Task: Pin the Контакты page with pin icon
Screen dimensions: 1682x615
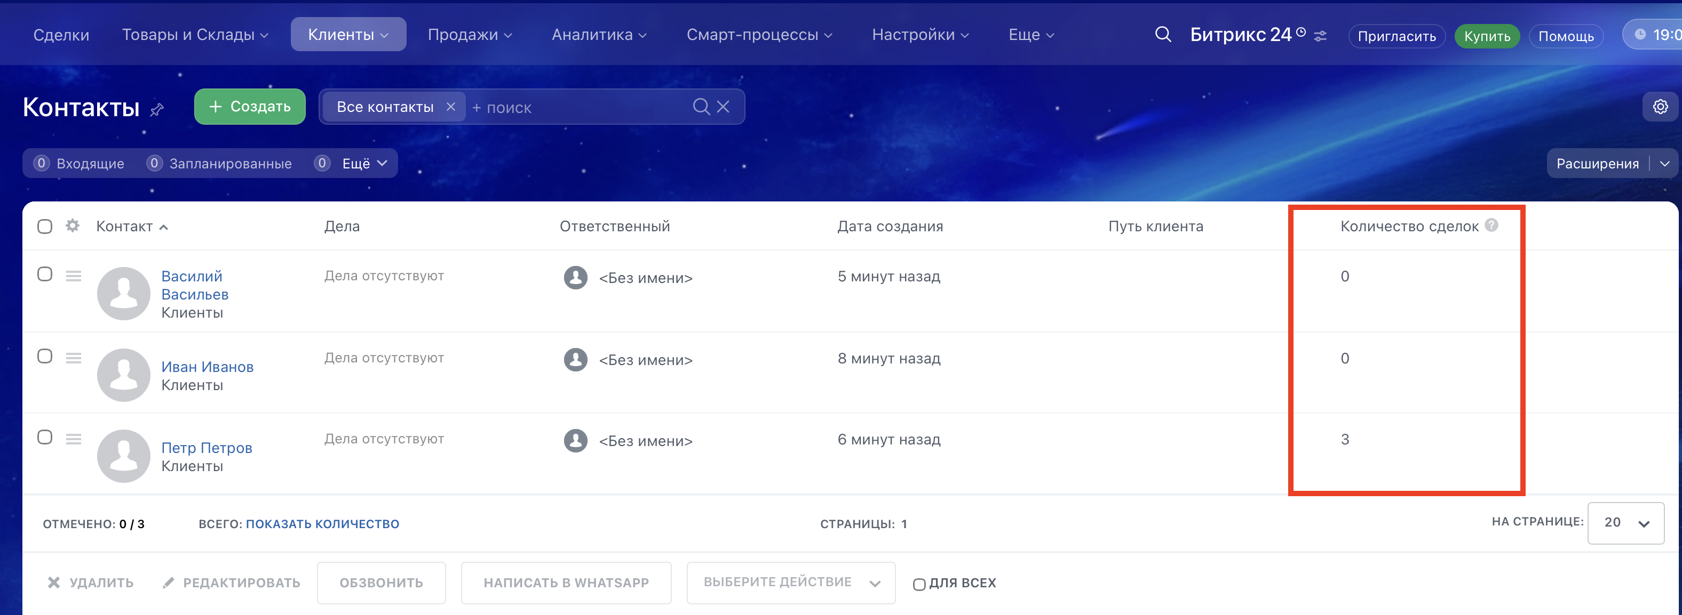Action: 157,109
